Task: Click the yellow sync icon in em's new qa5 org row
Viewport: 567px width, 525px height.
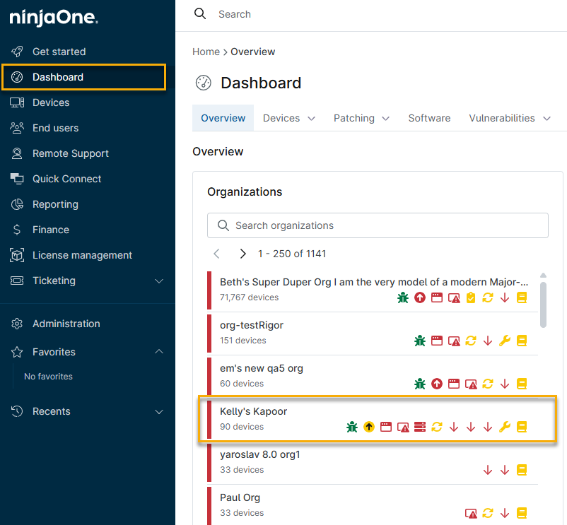Action: pyautogui.click(x=488, y=384)
